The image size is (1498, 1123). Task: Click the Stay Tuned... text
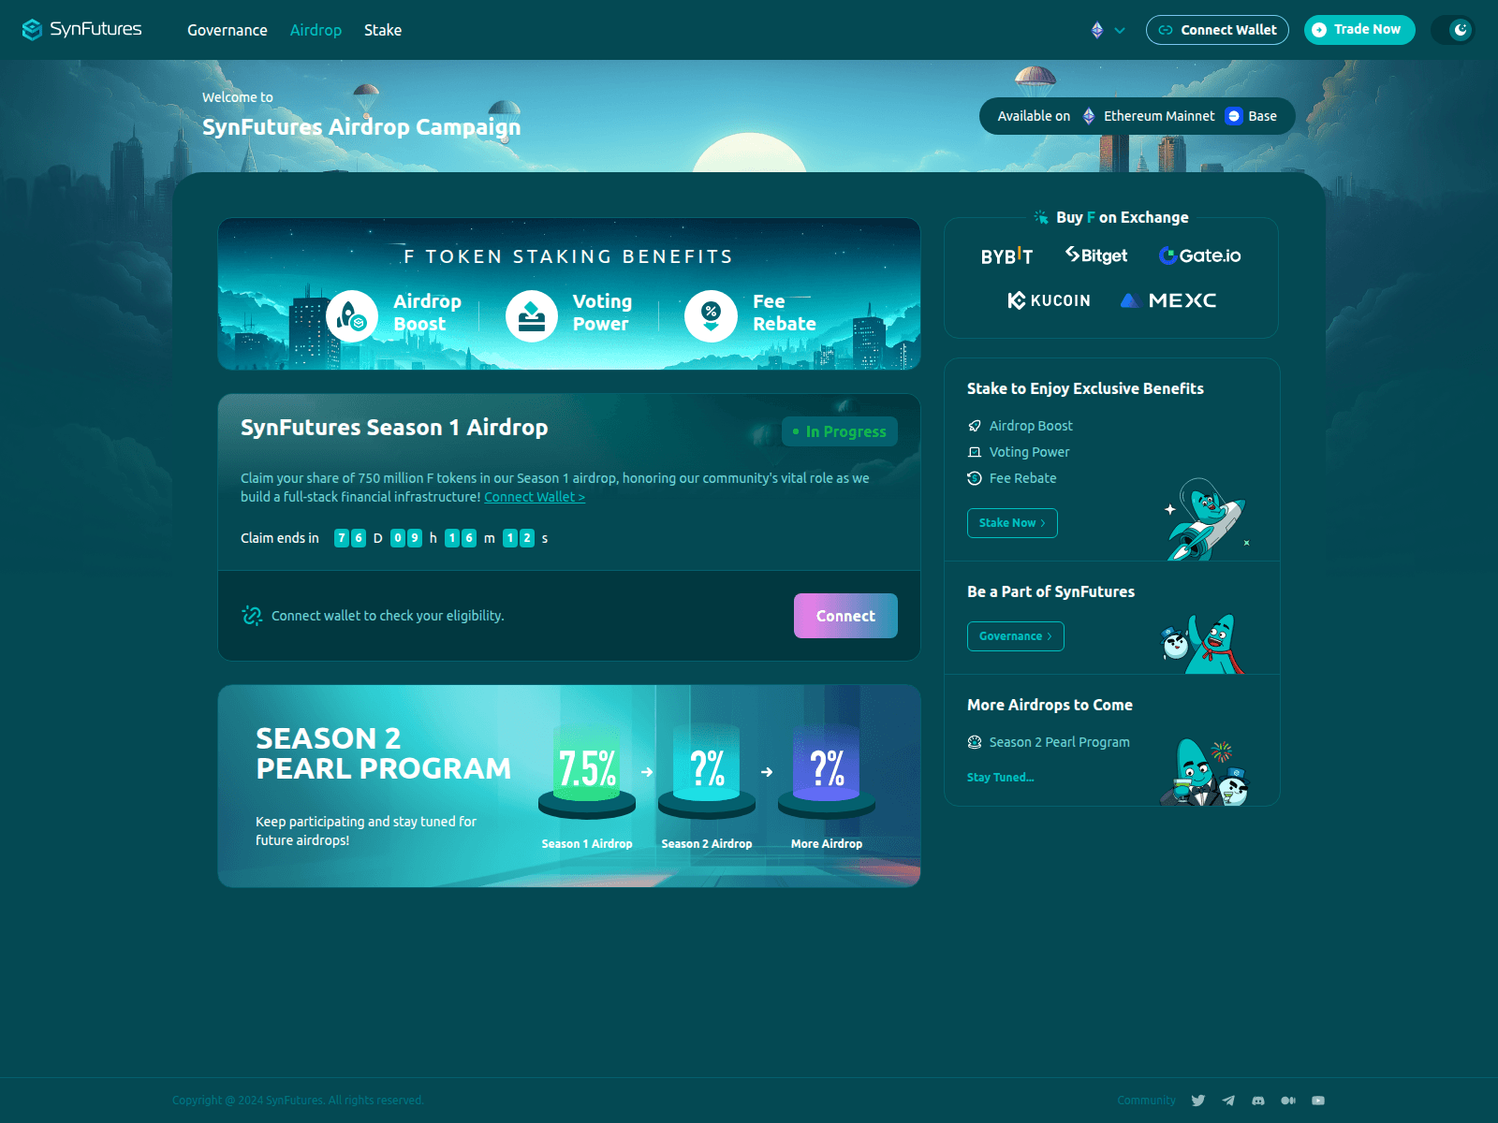point(1001,778)
